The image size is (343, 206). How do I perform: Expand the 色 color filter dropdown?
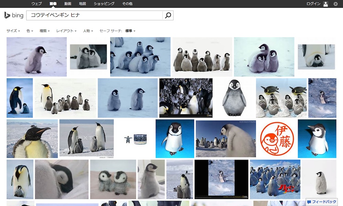(30, 31)
